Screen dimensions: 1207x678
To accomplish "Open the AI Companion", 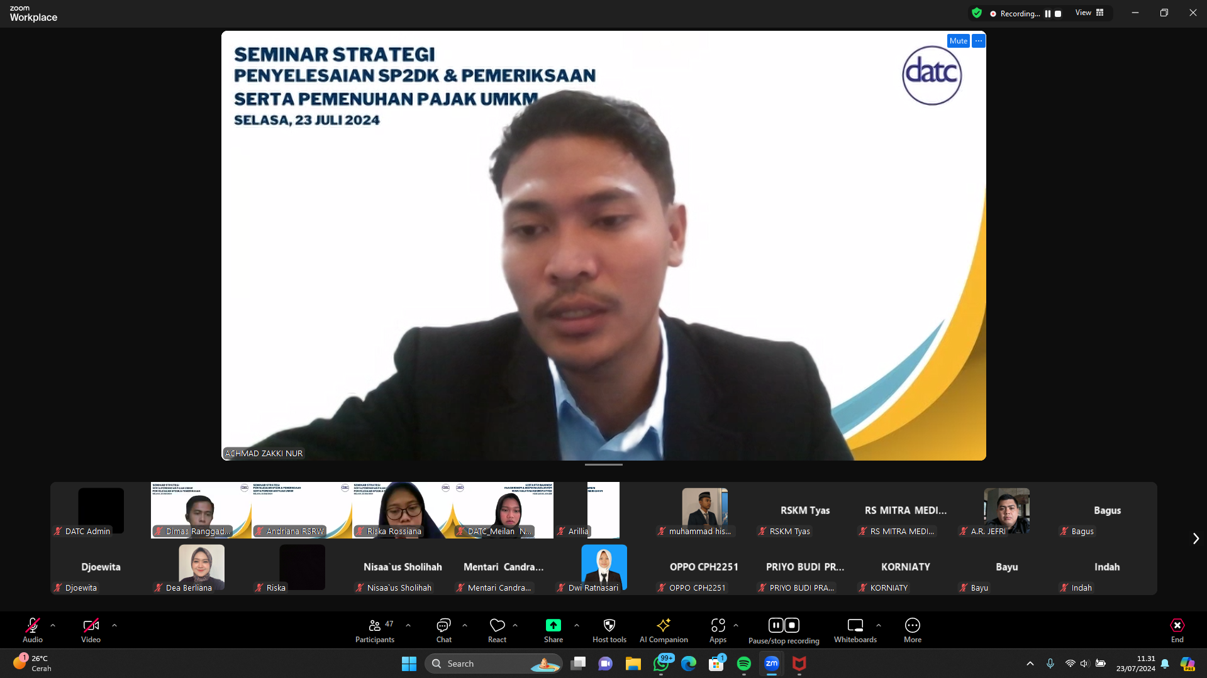I will tap(663, 630).
